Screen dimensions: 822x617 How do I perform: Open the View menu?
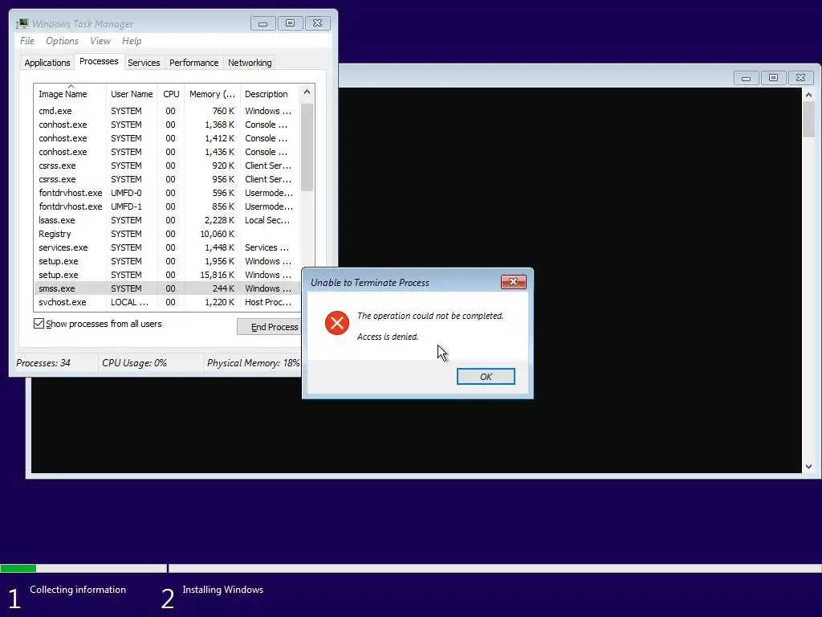click(100, 41)
